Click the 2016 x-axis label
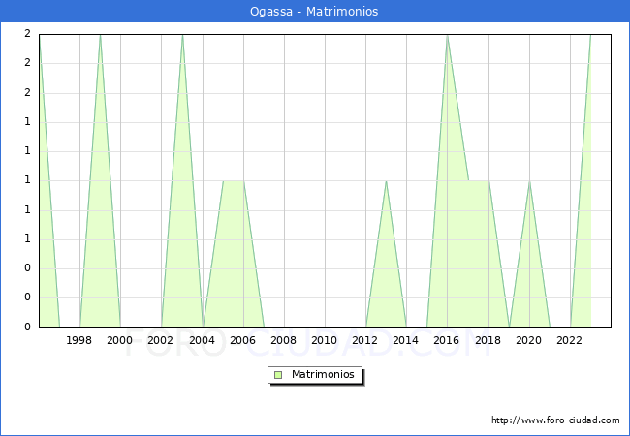Image resolution: width=630 pixels, height=436 pixels. tap(447, 340)
